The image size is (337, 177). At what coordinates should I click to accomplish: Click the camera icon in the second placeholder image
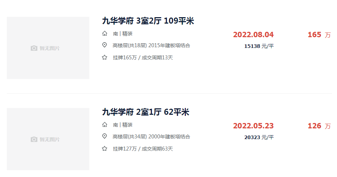pos(34,139)
